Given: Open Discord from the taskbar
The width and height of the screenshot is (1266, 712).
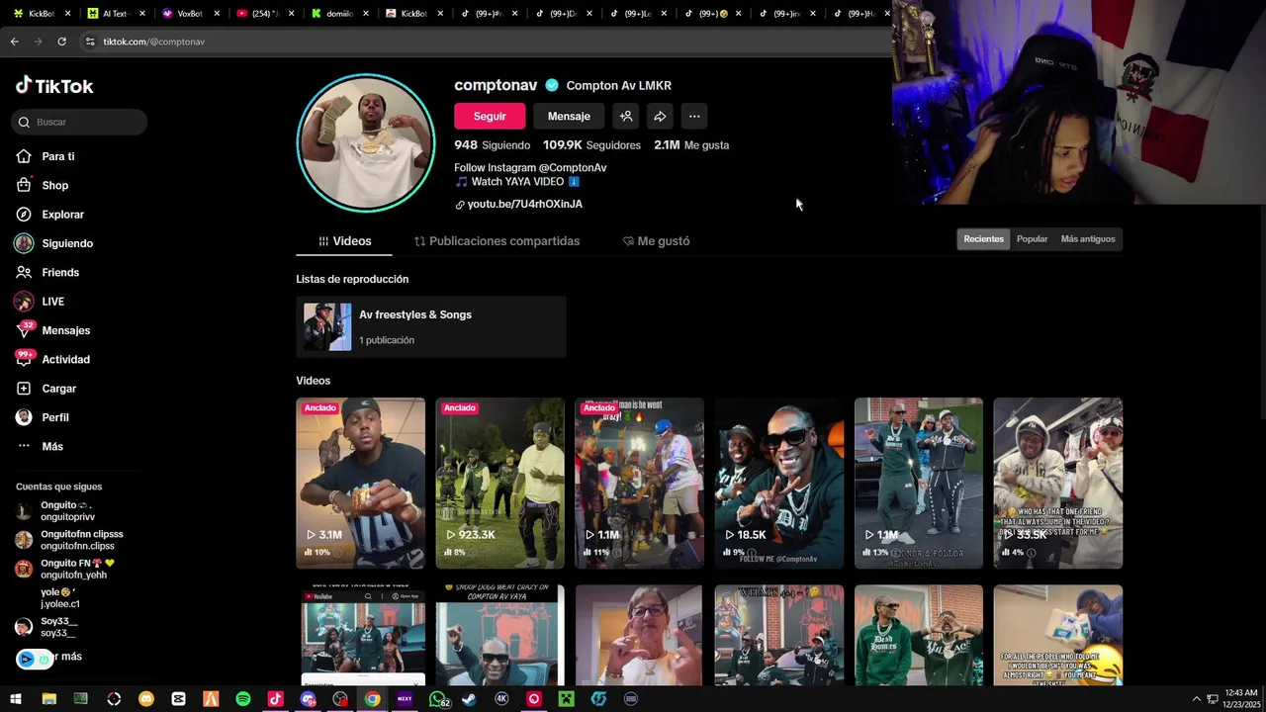Looking at the screenshot, I should click(x=308, y=699).
